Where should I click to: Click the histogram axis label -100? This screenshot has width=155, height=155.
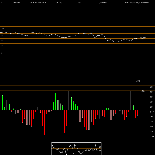(x=152, y=137)
